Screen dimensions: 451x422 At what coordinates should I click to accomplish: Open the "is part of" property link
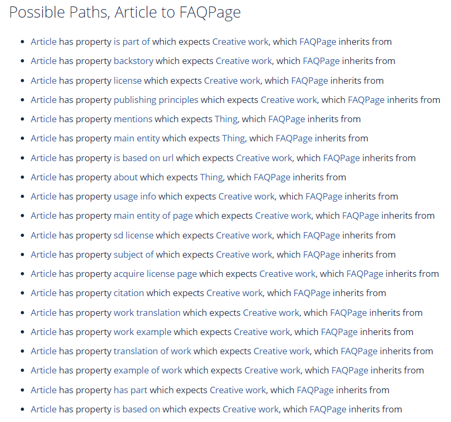[x=132, y=42]
